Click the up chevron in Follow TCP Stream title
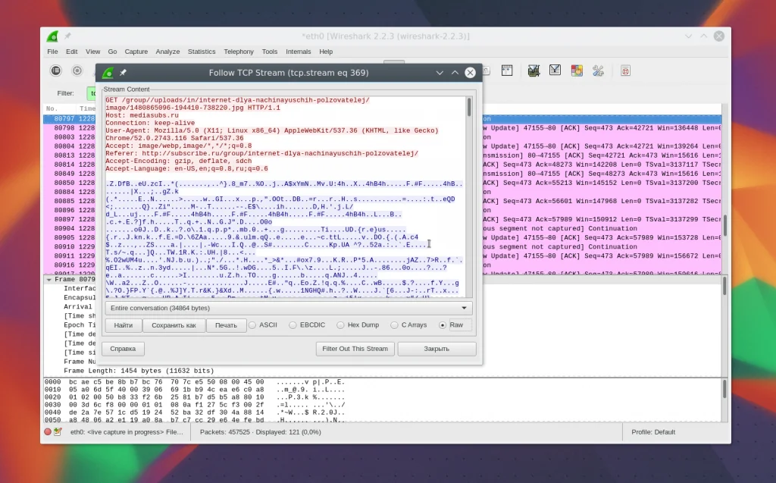Image resolution: width=776 pixels, height=483 pixels. (455, 73)
